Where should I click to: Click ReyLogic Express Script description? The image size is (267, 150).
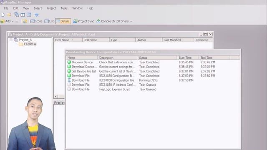tap(114, 89)
